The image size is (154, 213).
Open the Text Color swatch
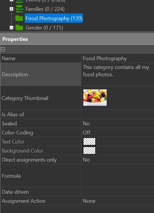pos(89,141)
